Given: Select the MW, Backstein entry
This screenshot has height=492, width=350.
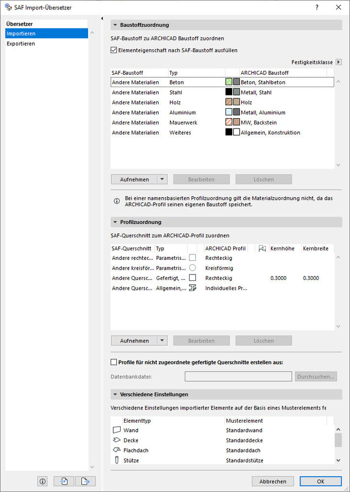Looking at the screenshot, I should pyautogui.click(x=258, y=123).
